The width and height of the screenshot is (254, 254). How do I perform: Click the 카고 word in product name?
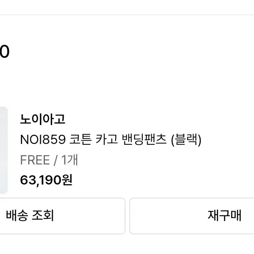(x=107, y=139)
